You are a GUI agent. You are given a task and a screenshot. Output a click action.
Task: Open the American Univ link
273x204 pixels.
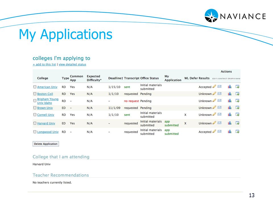[x=47, y=87]
